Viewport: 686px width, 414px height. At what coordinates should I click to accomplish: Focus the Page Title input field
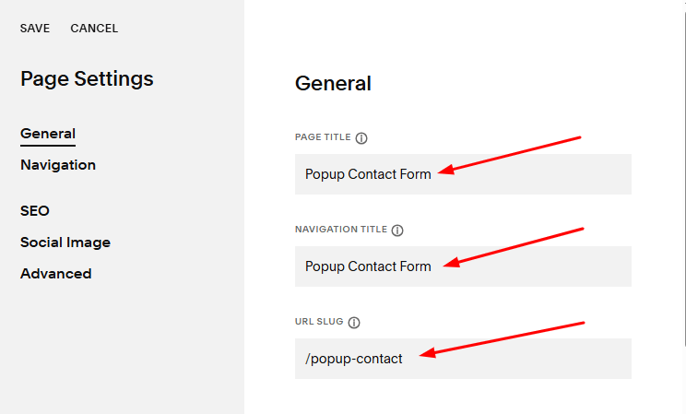[x=535, y=174]
